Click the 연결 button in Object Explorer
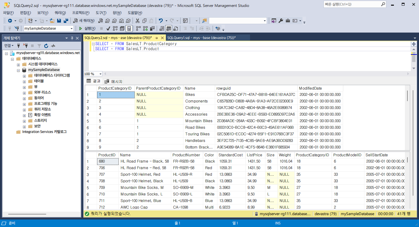Screen dimensions: 419x227 pos(8,46)
